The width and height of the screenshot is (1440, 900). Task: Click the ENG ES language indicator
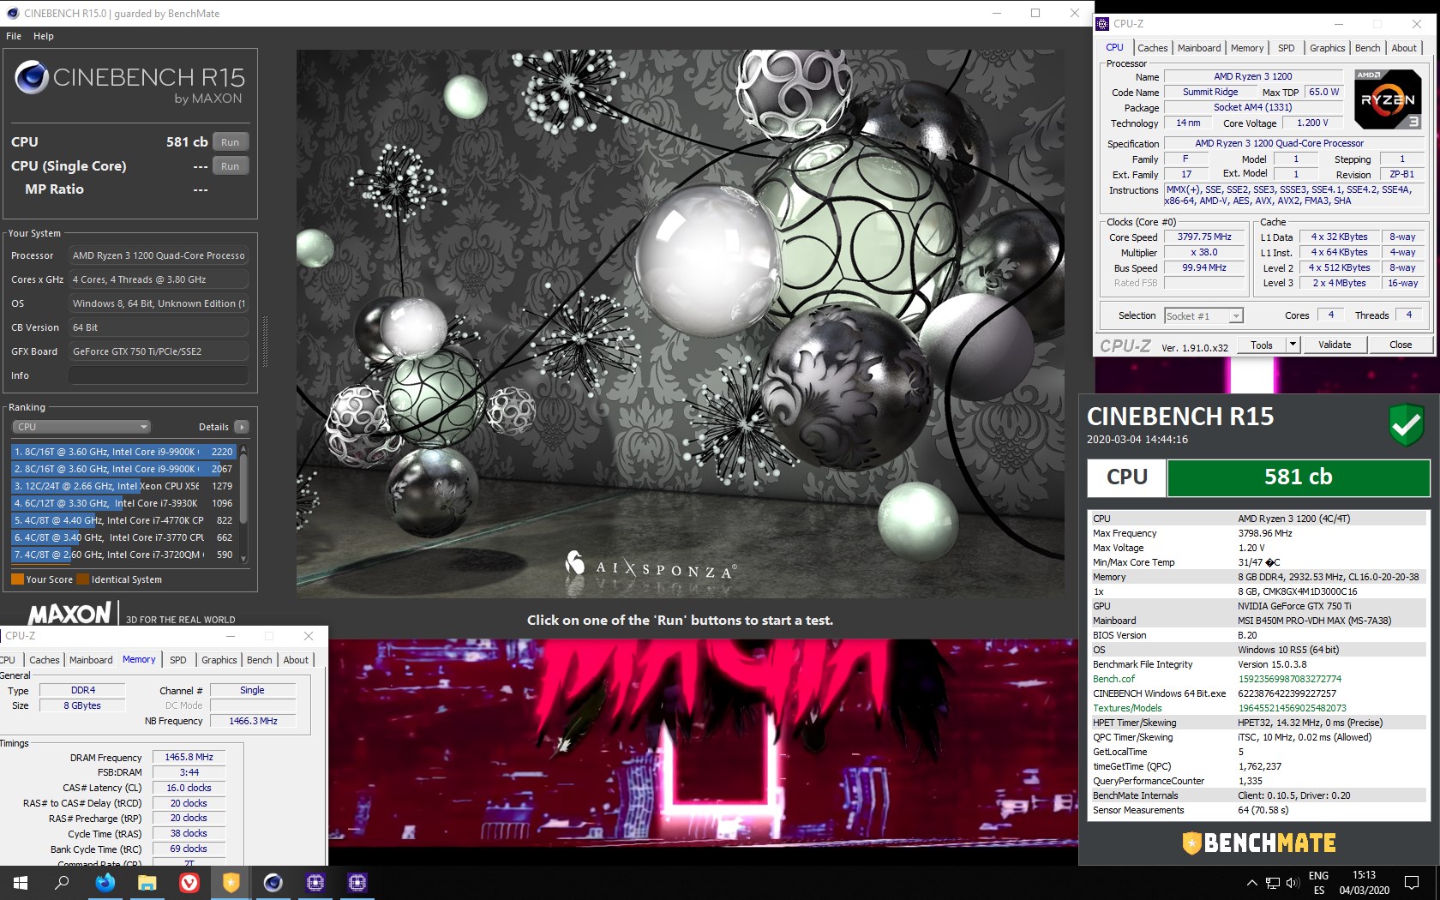pos(1318,883)
